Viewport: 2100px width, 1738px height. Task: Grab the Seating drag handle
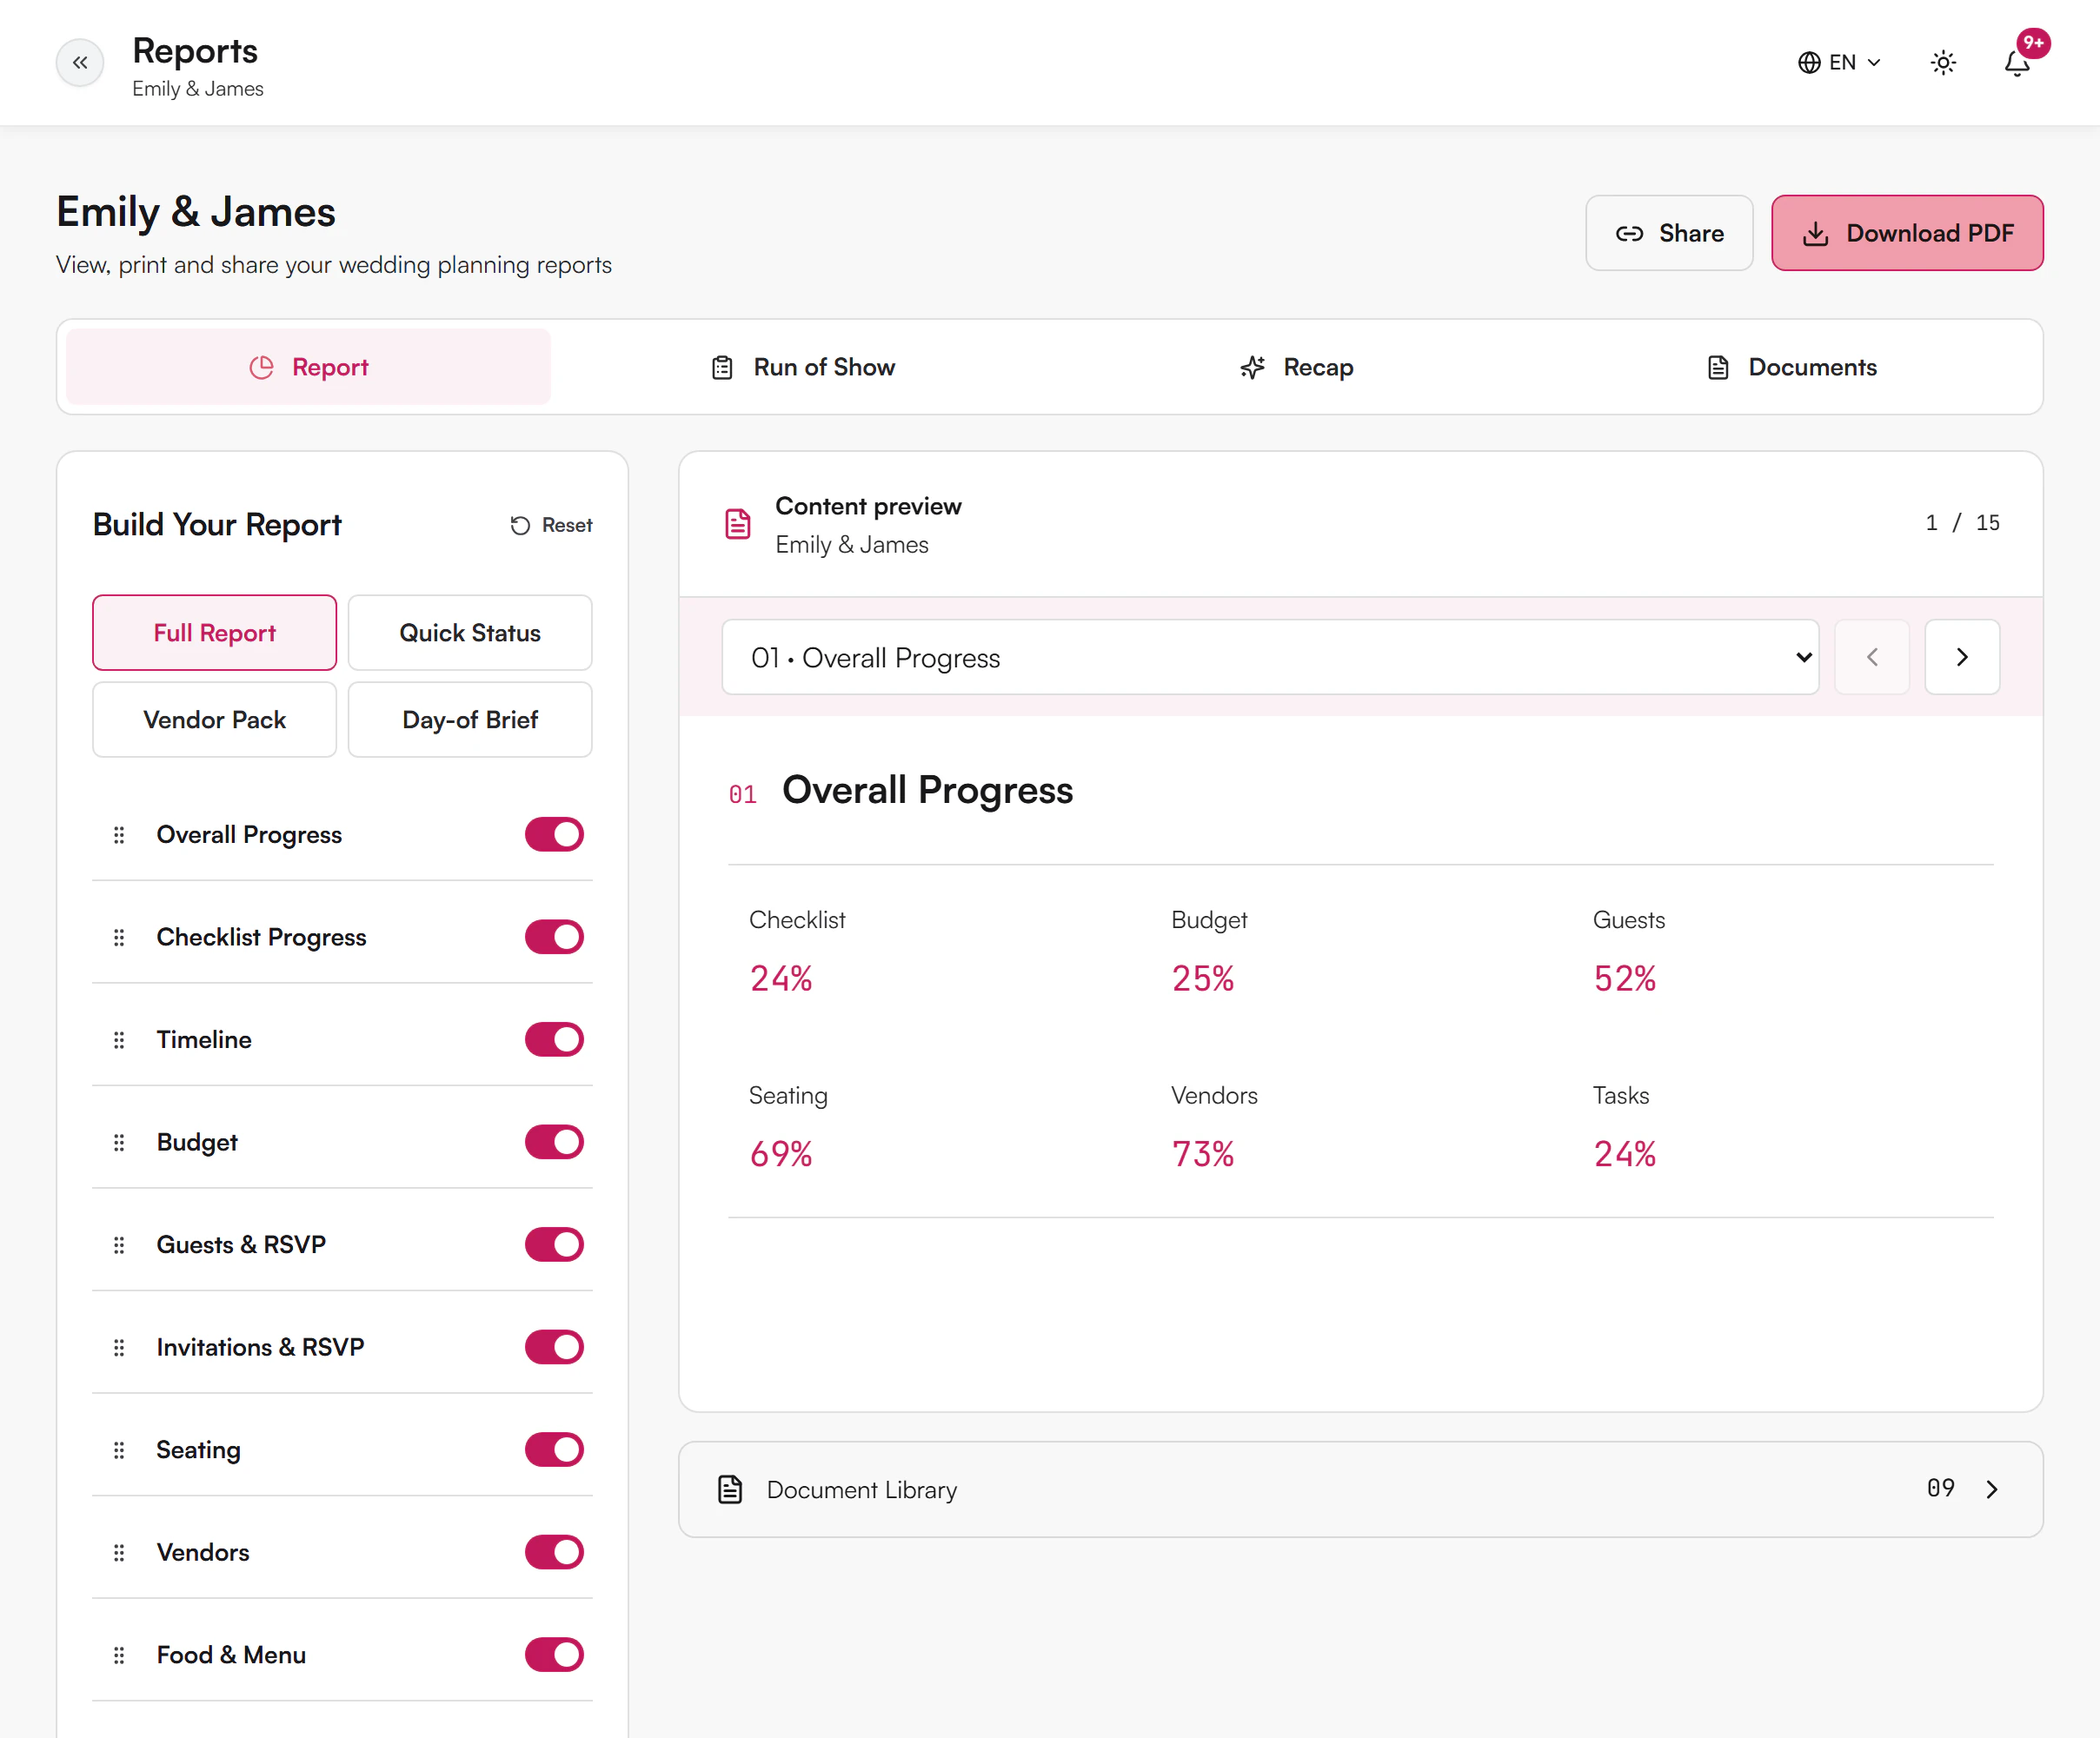point(119,1450)
